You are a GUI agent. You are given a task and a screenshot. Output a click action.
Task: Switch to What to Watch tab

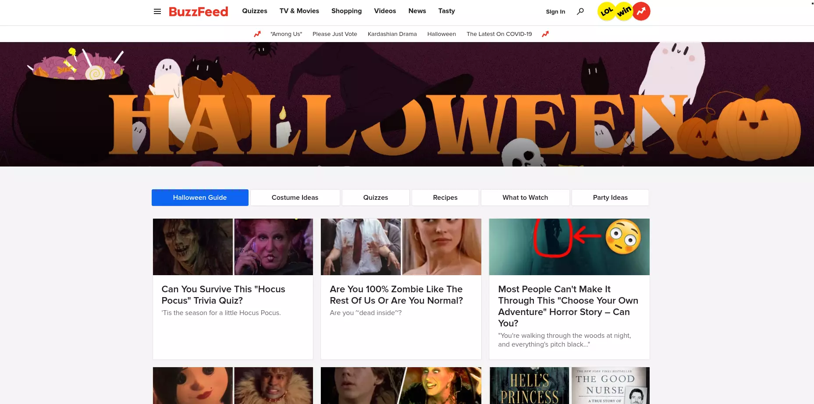(525, 198)
